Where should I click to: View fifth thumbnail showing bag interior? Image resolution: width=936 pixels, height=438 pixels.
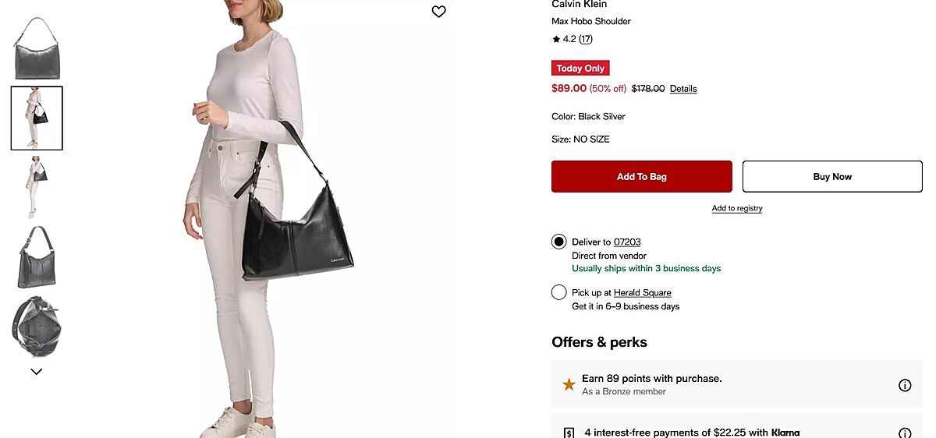37,327
